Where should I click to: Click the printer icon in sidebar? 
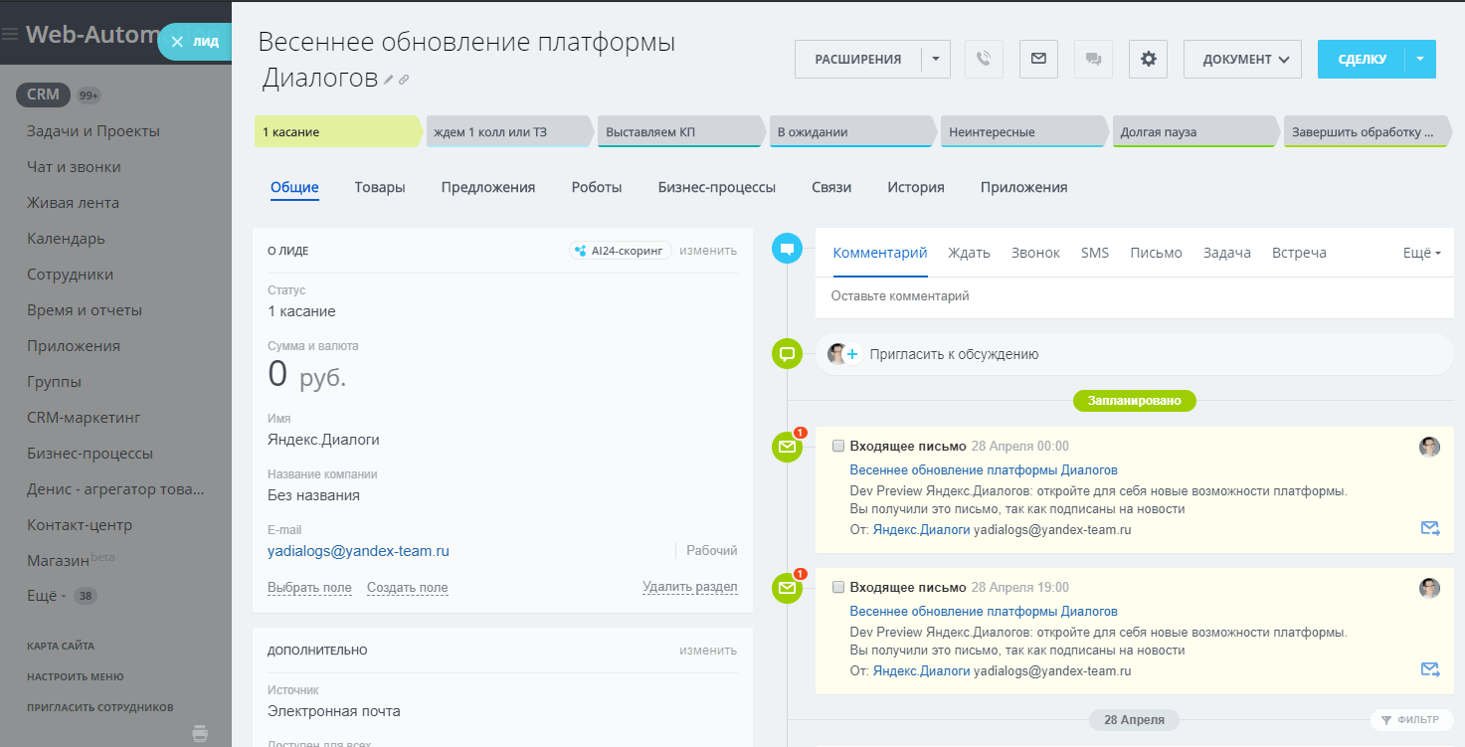[200, 733]
